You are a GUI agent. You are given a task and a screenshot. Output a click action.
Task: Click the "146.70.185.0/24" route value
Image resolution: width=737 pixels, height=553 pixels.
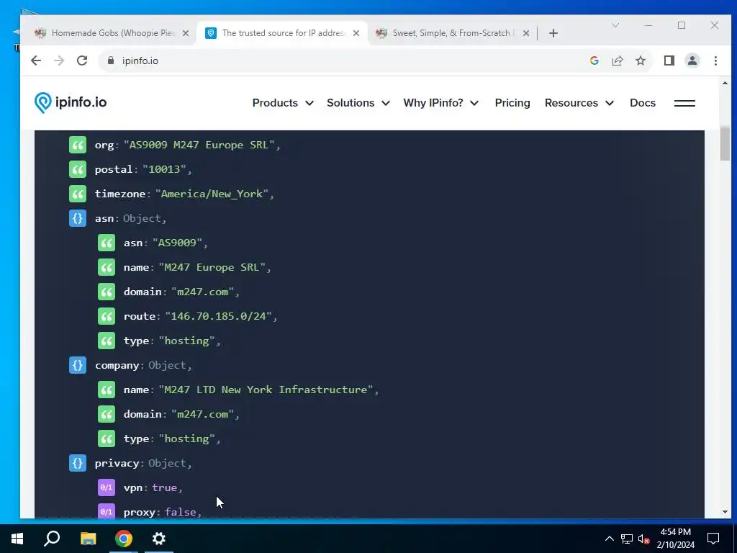tap(218, 316)
